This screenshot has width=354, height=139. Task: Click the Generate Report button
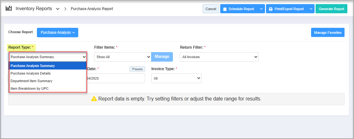pos(331,9)
